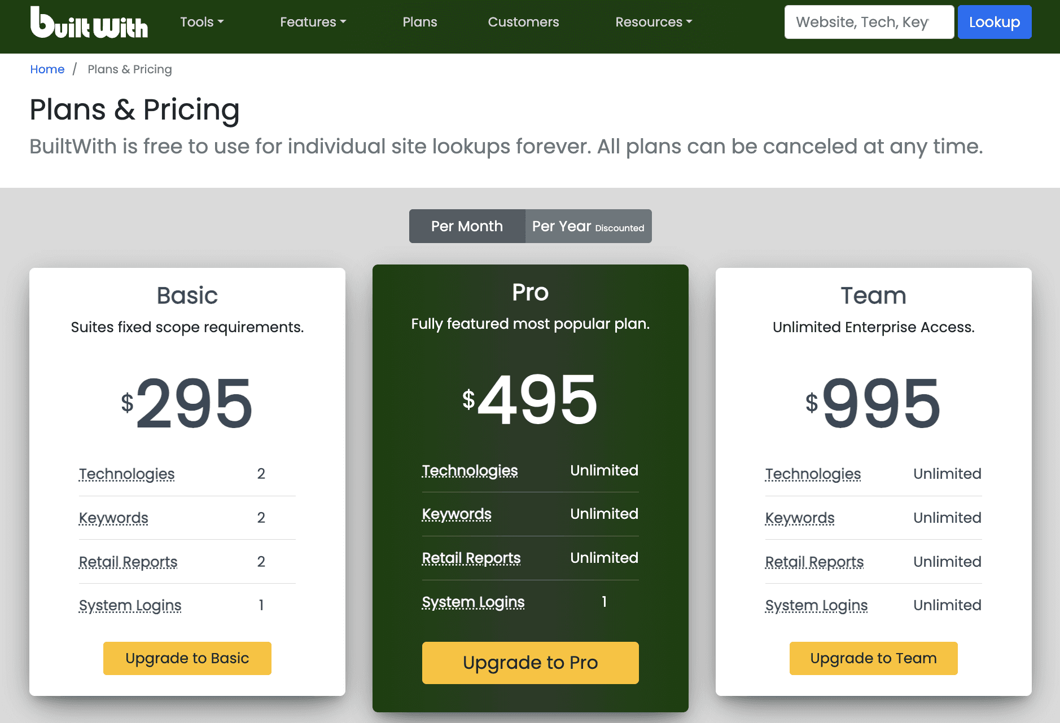
Task: Click Unlimited value beside Pro Technologies
Action: [x=605, y=470]
